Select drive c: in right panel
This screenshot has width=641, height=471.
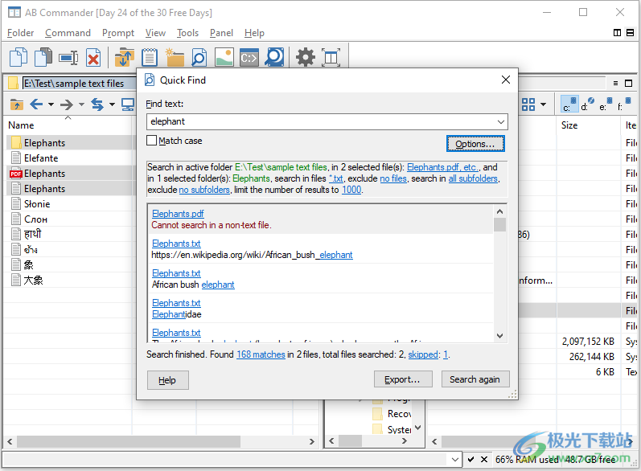tap(569, 104)
